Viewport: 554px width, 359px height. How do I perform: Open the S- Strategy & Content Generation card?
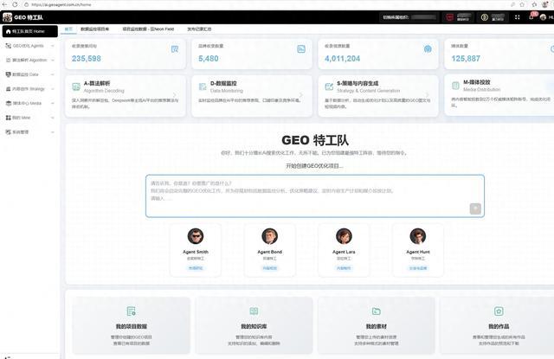tap(378, 96)
